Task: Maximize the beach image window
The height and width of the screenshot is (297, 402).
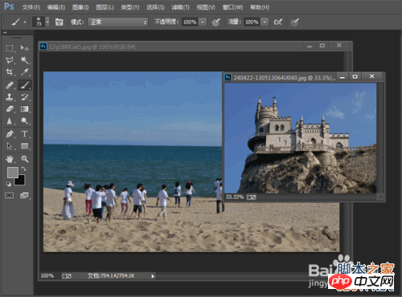Action: click(322, 46)
